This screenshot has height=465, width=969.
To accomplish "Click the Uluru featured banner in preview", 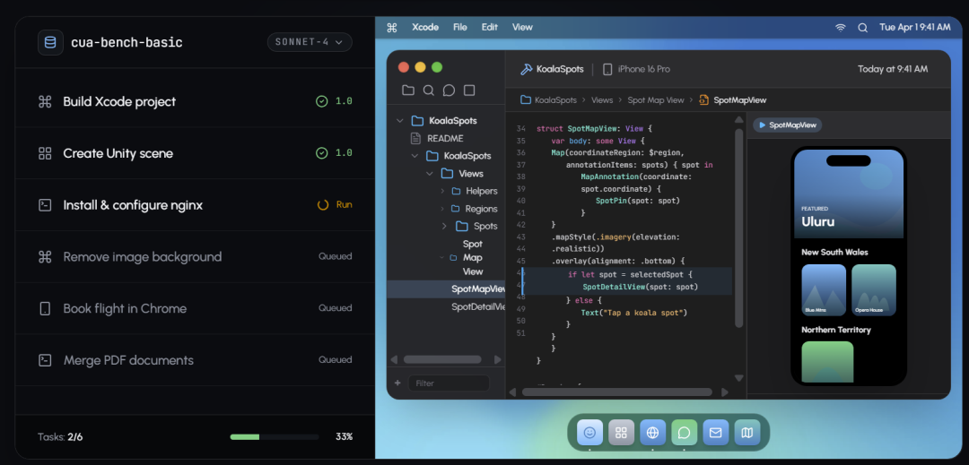I will click(x=849, y=194).
